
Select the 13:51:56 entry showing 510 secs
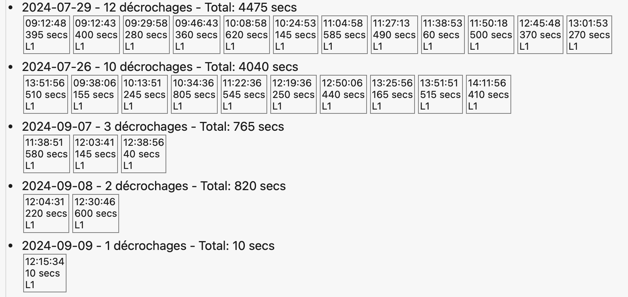coord(45,94)
